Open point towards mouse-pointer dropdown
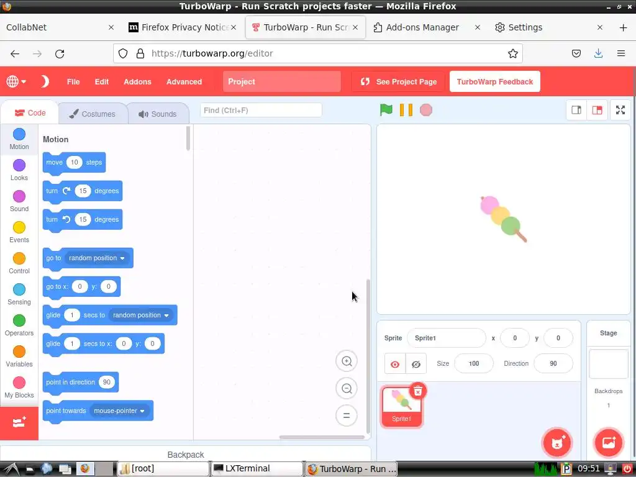Screen dimensions: 636x477 pos(119,411)
